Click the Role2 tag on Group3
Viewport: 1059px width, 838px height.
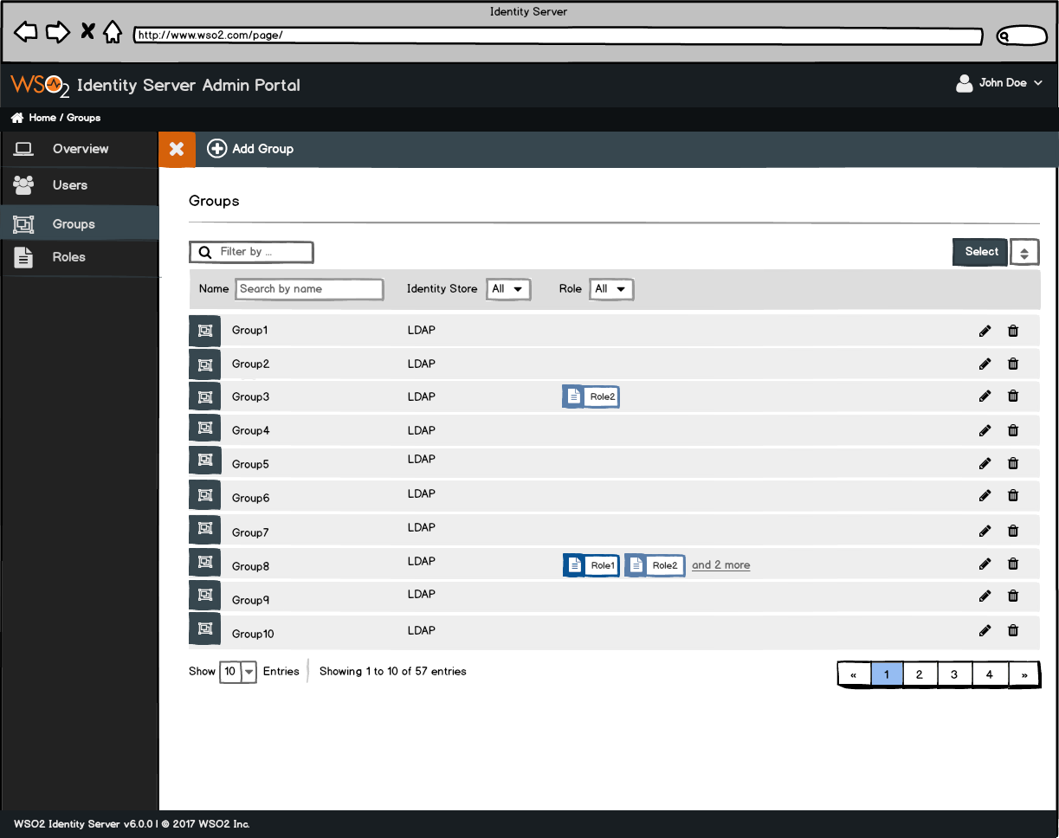(591, 396)
